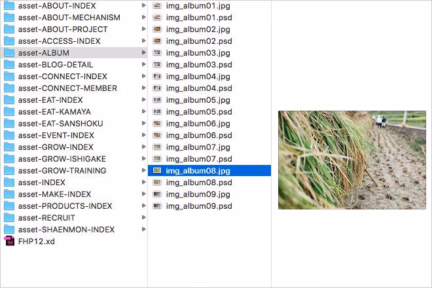432x288 pixels.
Task: Open the FHP12.xd Adobe XD file icon
Action: tap(9, 241)
